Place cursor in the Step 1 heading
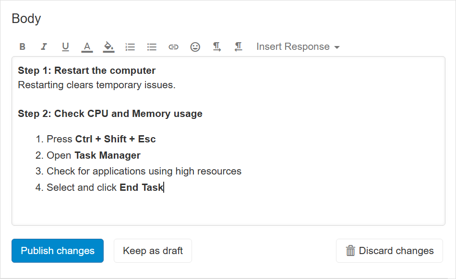The height and width of the screenshot is (279, 456). (87, 71)
